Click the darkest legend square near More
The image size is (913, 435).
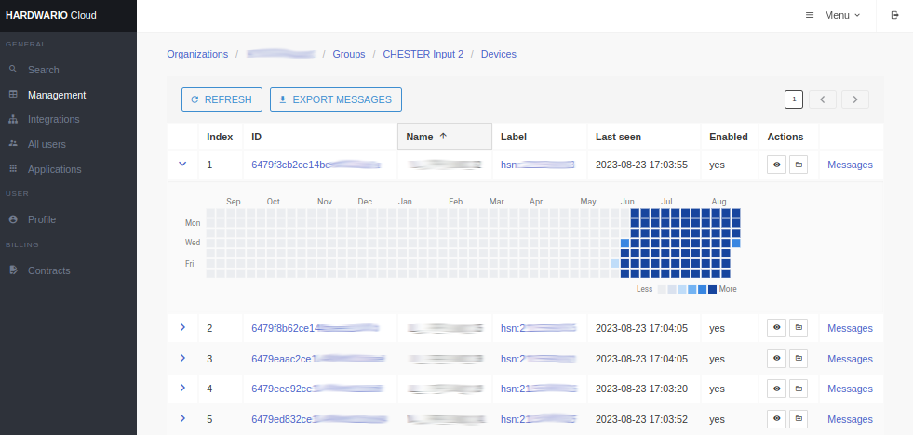pyautogui.click(x=712, y=290)
